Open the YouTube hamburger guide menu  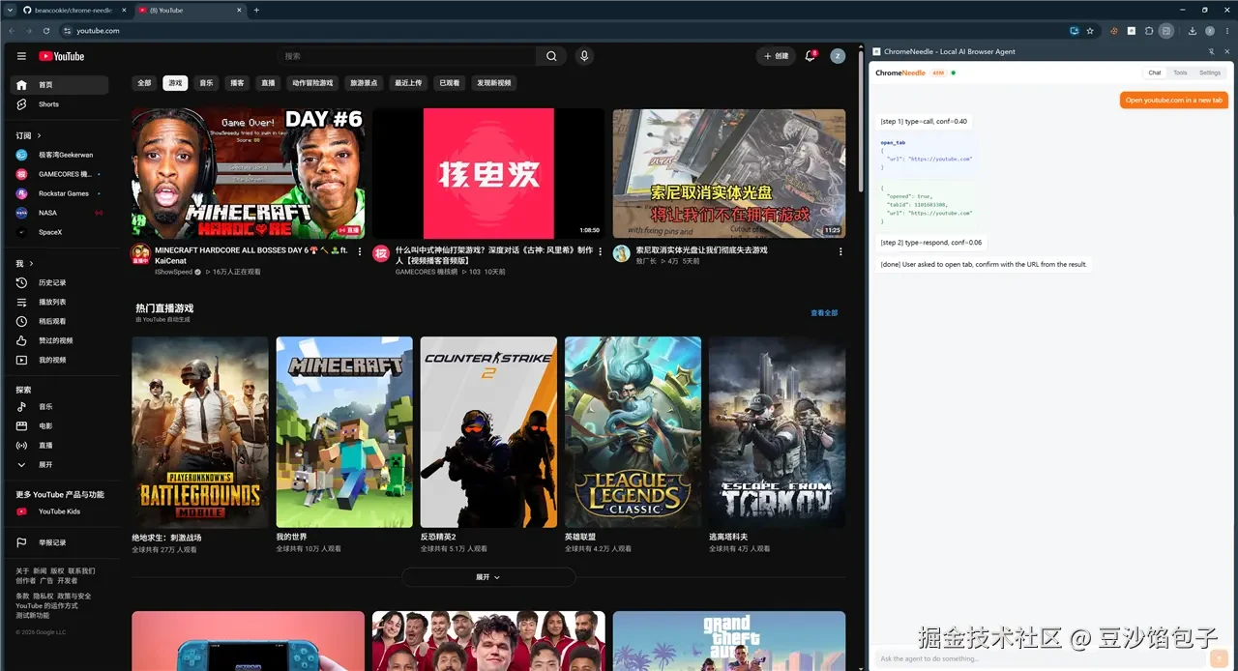tap(21, 56)
